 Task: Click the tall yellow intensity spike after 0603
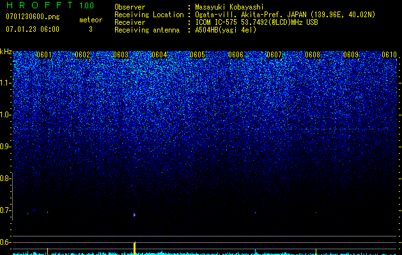tap(134, 248)
